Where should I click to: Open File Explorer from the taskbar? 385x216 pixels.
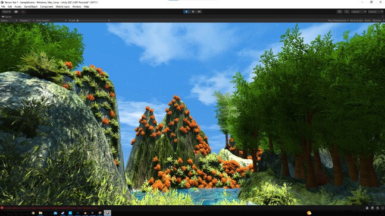[x=40, y=213]
